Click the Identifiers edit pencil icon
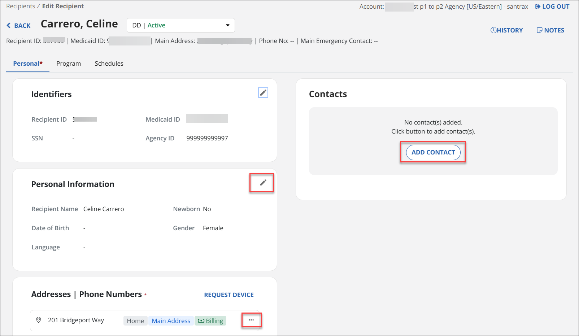Image resolution: width=579 pixels, height=336 pixels. (263, 93)
